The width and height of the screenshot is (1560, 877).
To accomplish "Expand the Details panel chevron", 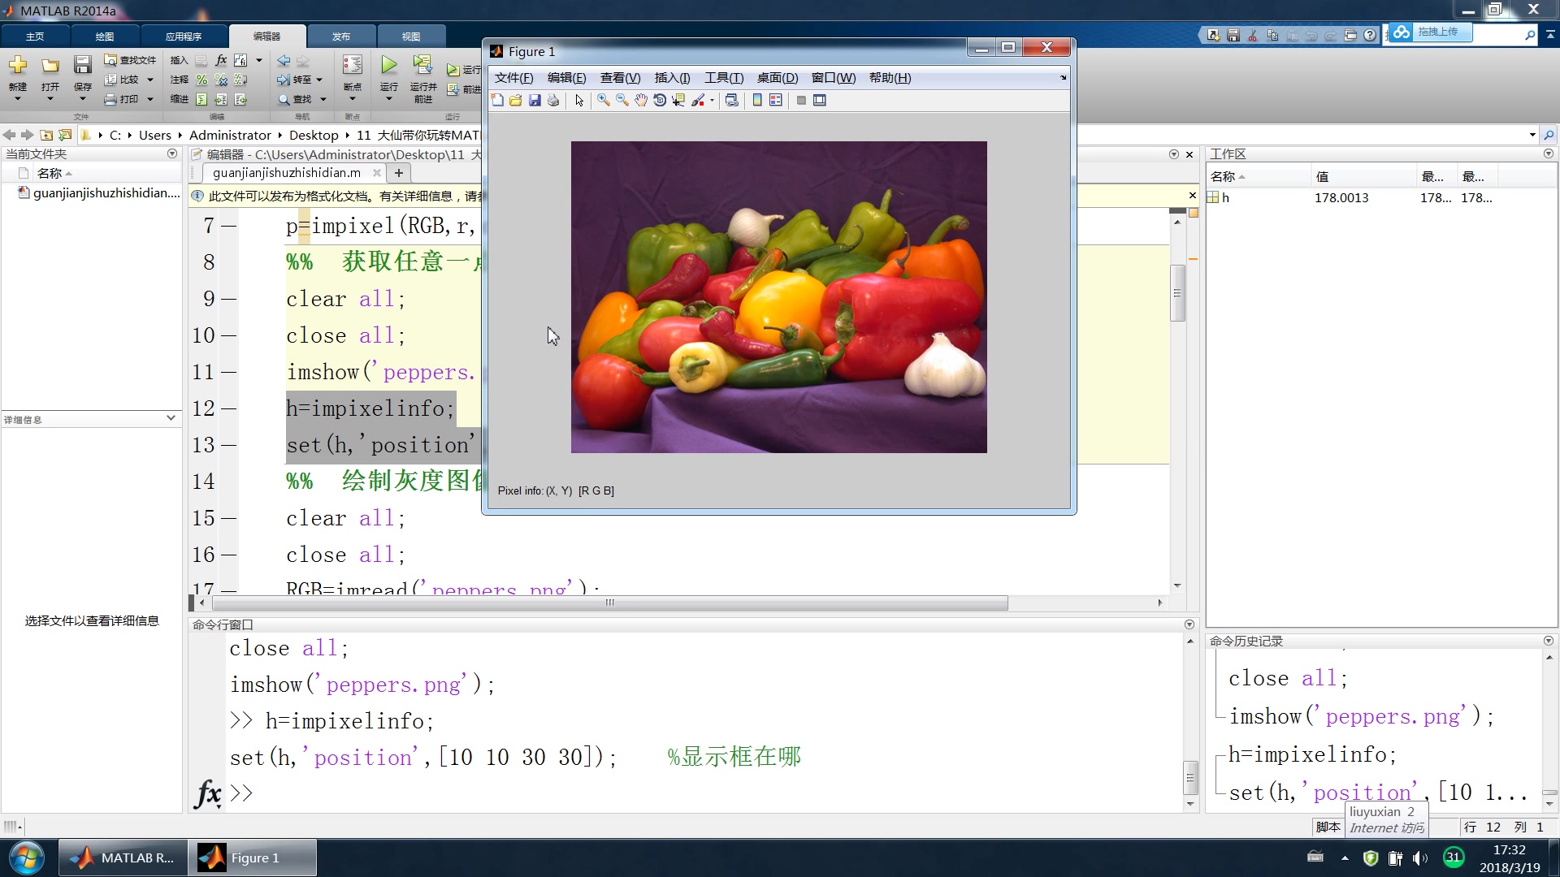I will click(171, 418).
